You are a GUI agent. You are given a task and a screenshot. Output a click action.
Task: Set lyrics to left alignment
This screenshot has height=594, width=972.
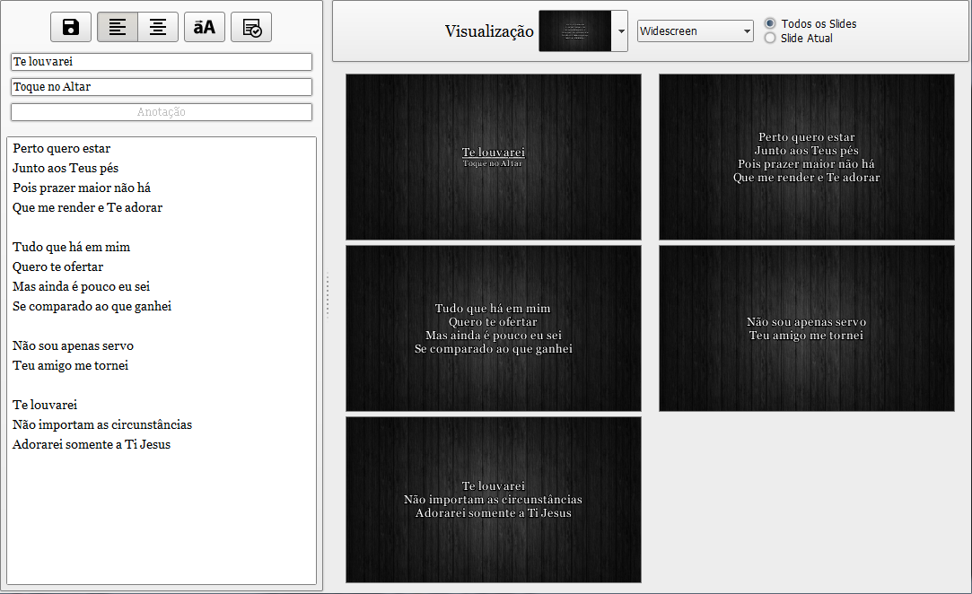click(118, 27)
